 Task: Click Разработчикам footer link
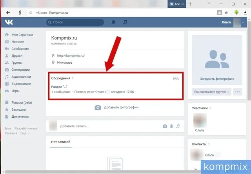tap(25, 128)
